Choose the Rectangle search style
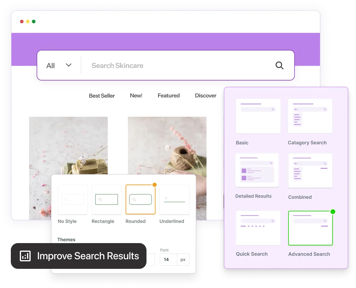 106,199
